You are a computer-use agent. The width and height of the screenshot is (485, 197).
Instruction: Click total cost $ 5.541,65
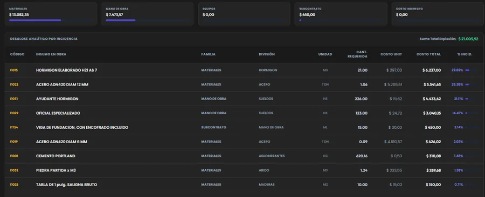[432, 85]
